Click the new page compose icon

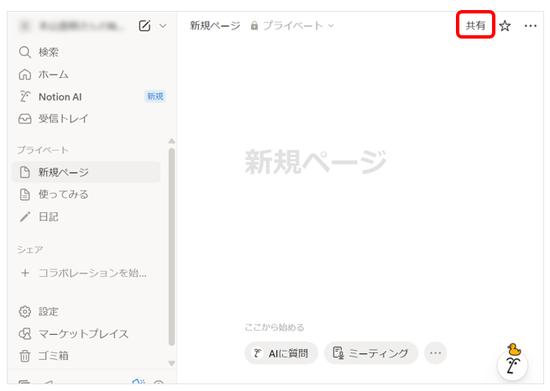tap(144, 25)
